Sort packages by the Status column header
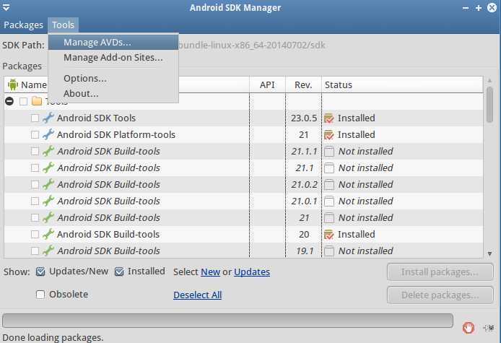 coord(339,84)
